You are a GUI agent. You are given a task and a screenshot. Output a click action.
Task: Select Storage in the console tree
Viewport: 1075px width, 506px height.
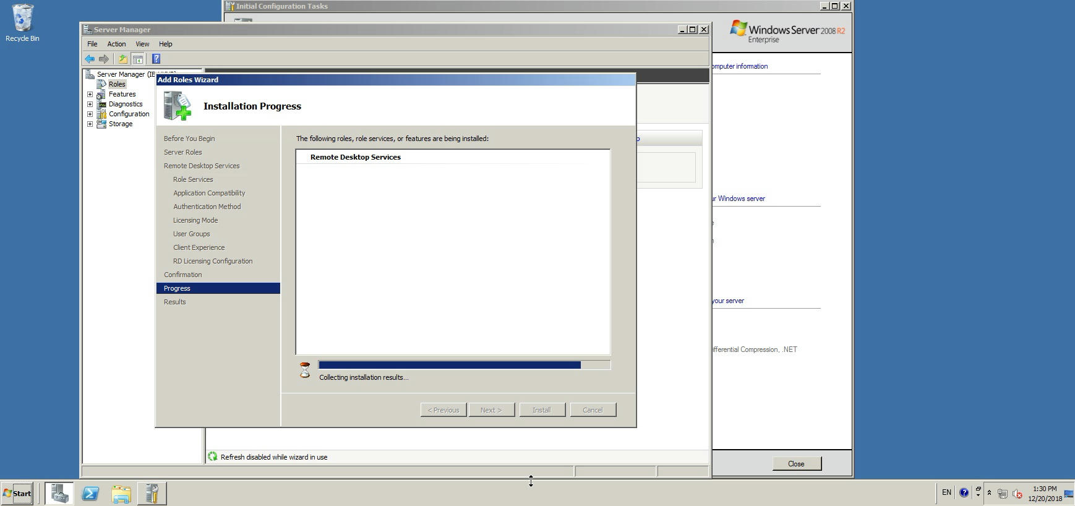[121, 124]
